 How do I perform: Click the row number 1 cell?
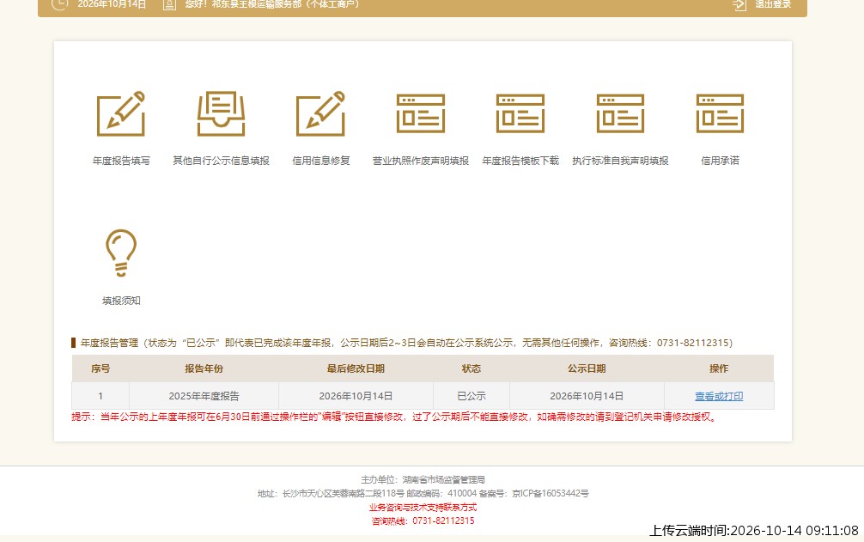(x=100, y=396)
